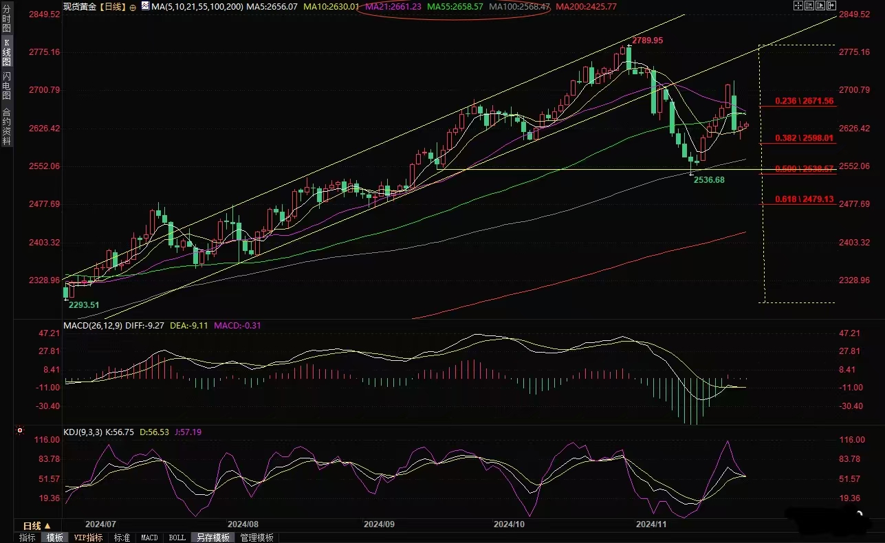The image size is (885, 543).
Task: Click the jump-to-chart-start icon at top right
Action: coord(809,5)
